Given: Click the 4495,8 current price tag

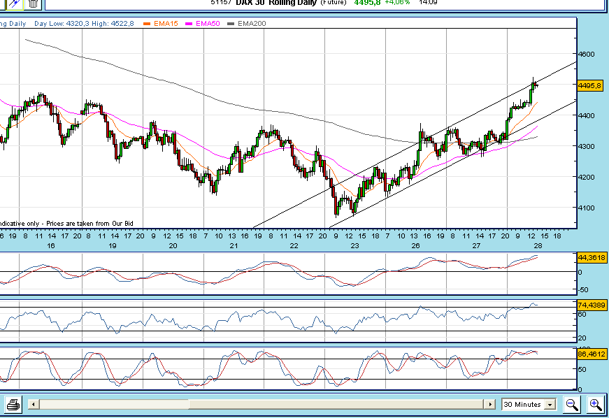Looking at the screenshot, I should pyautogui.click(x=591, y=85).
